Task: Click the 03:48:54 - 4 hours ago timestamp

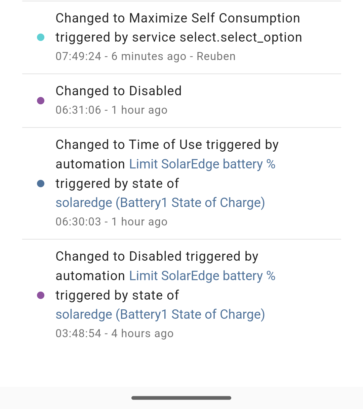Action: click(x=114, y=334)
